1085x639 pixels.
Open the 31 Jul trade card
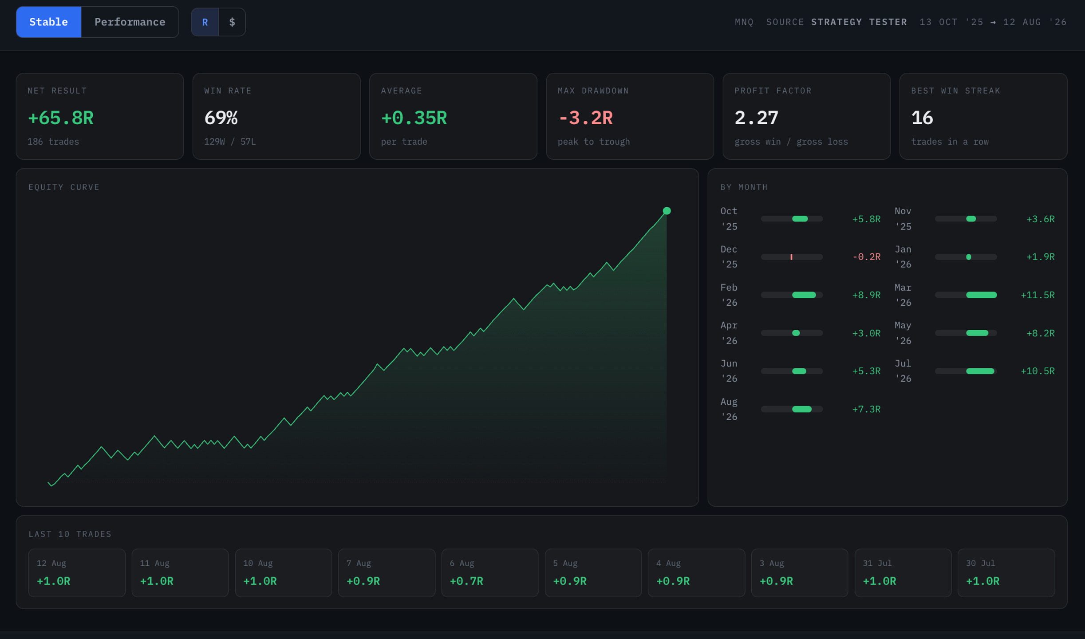(x=903, y=572)
